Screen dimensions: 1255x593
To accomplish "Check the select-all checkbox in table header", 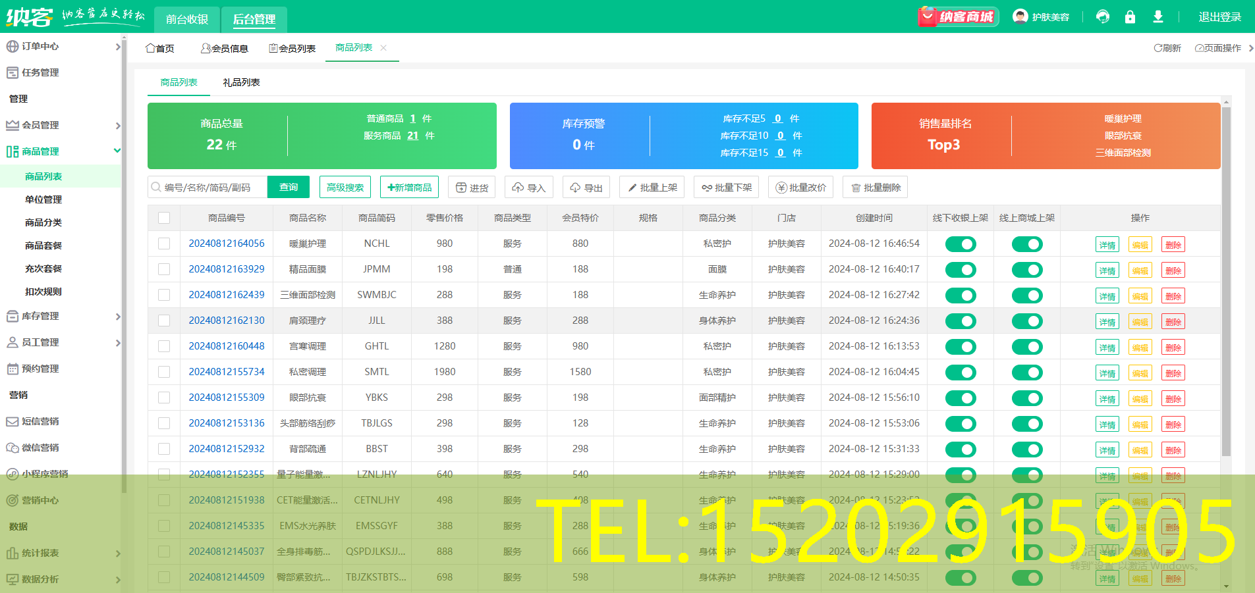I will pos(164,218).
